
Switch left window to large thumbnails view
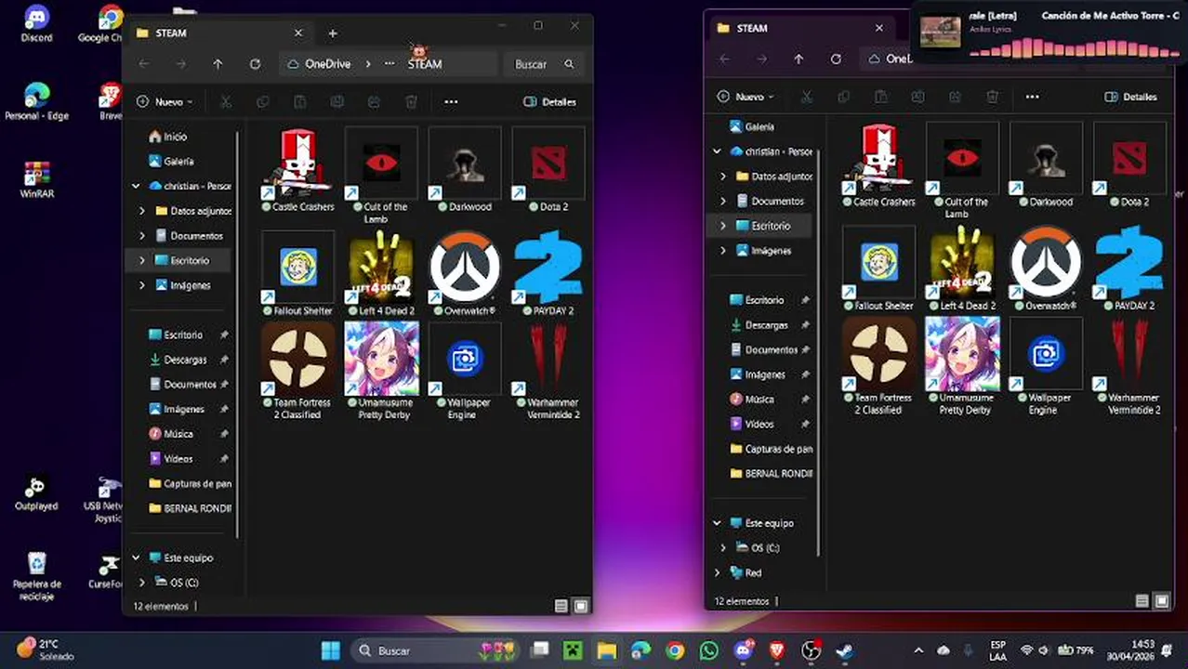pos(581,606)
